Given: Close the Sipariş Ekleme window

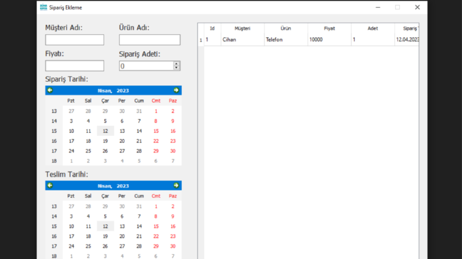Looking at the screenshot, I should coord(417,8).
